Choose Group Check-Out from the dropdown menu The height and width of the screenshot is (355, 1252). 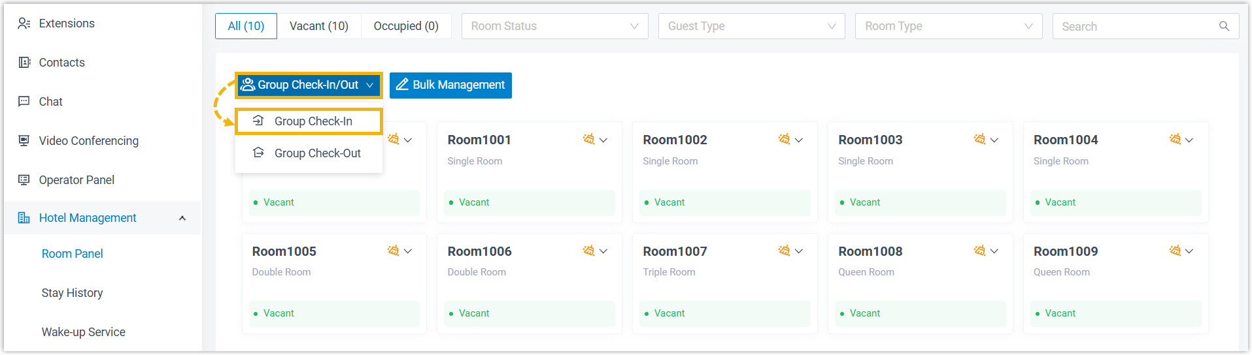pyautogui.click(x=317, y=153)
